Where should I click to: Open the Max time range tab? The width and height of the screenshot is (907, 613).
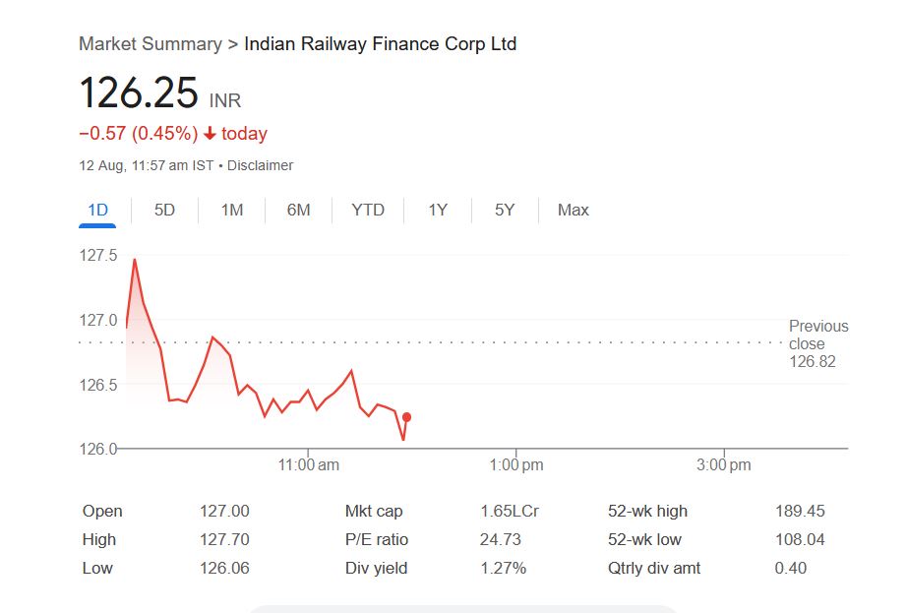click(x=573, y=210)
